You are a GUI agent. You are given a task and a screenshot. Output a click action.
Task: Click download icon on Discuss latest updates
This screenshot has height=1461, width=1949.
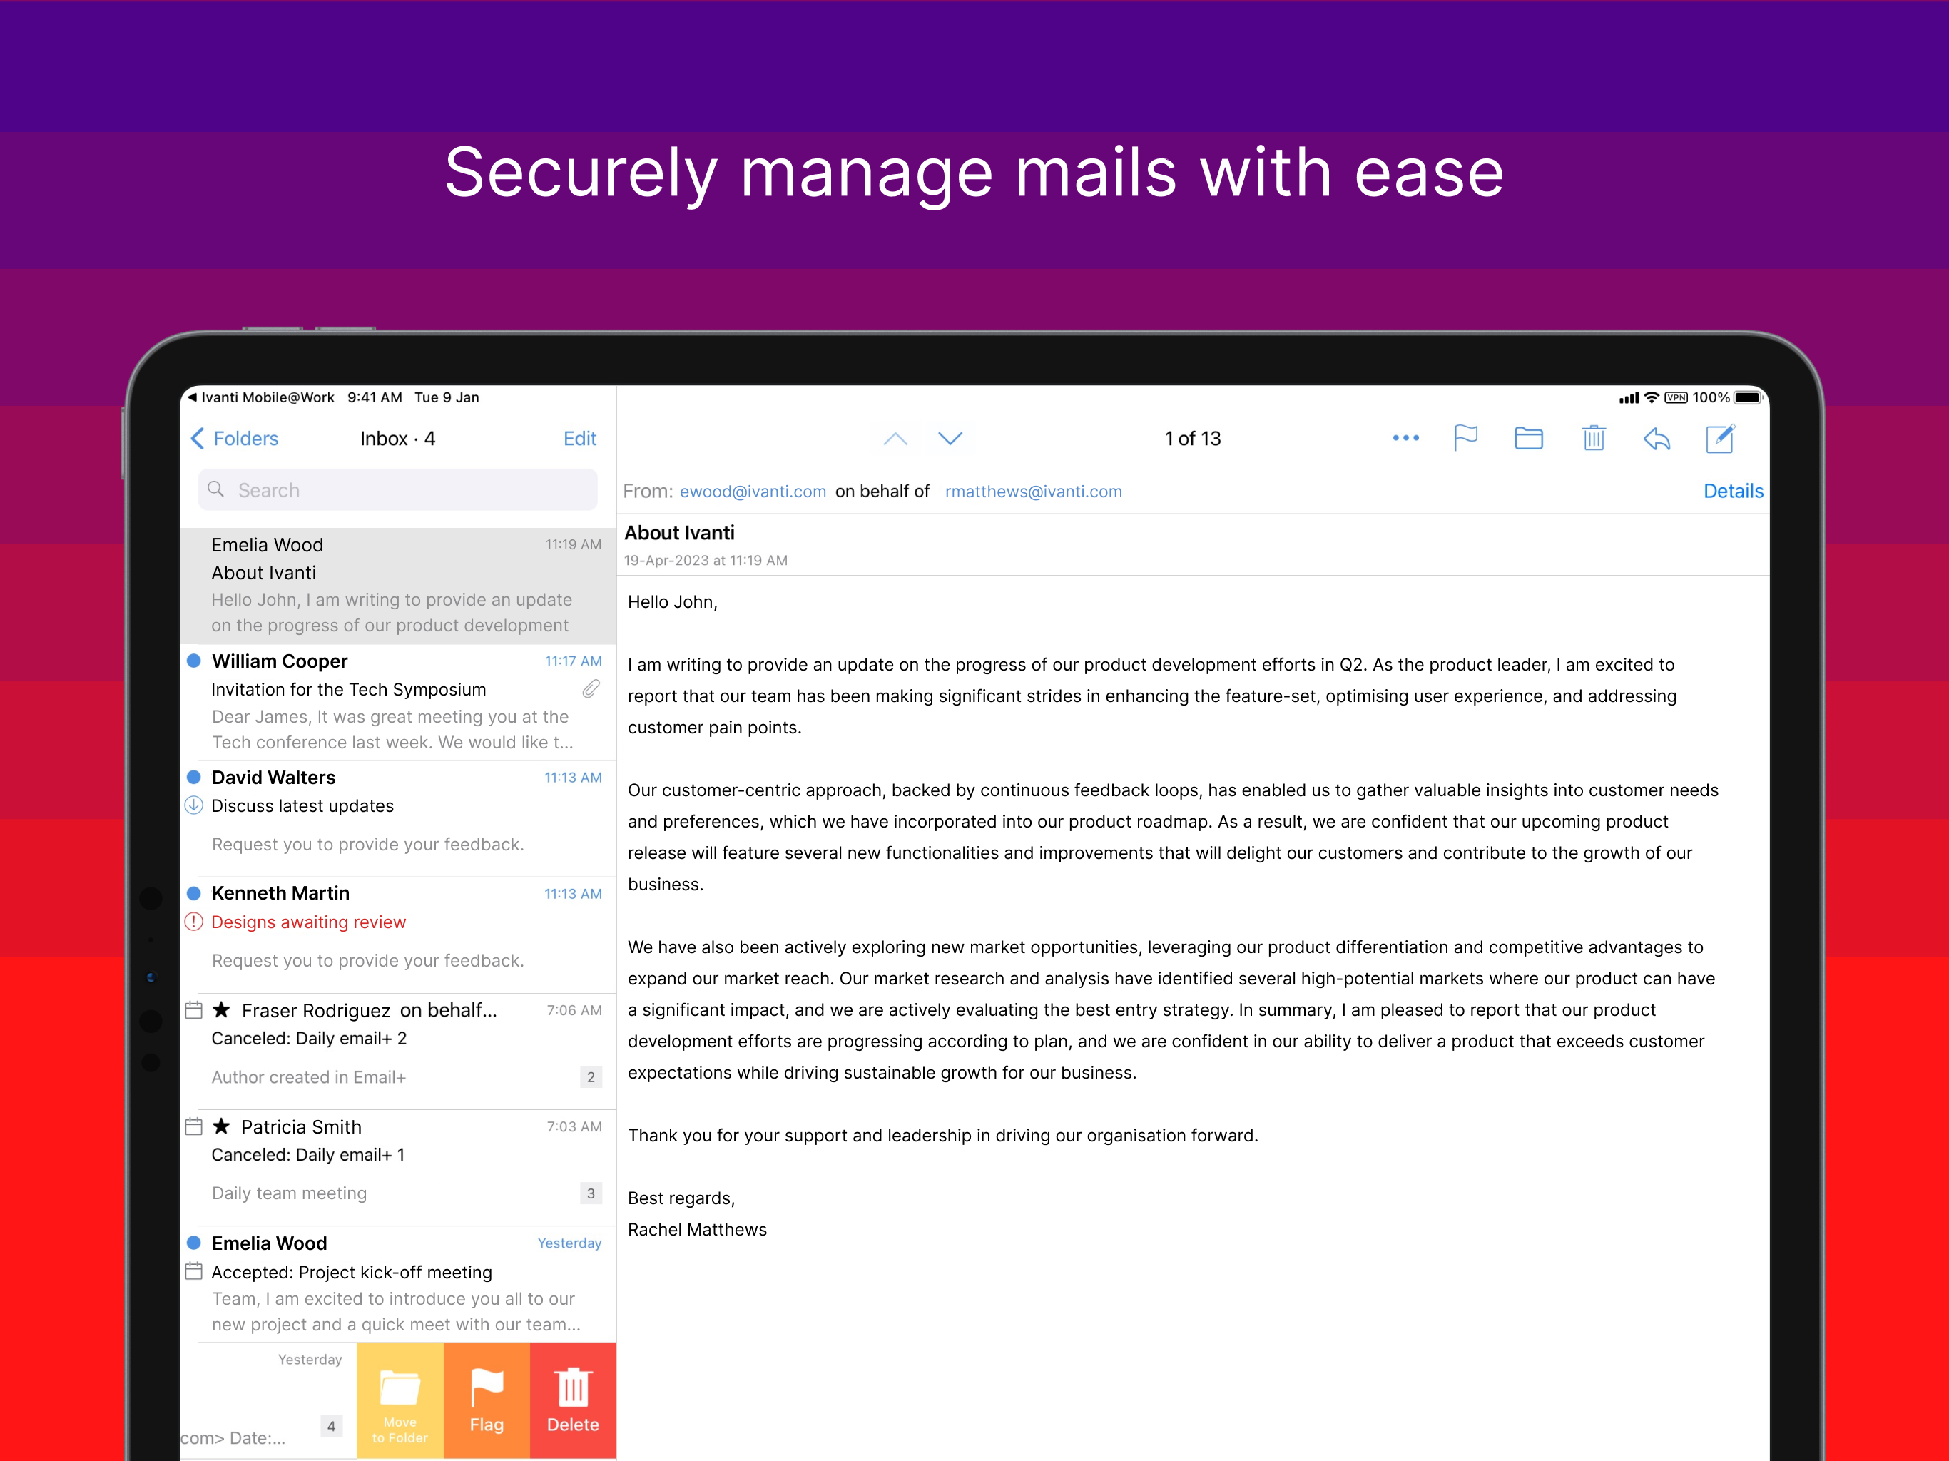pyautogui.click(x=194, y=805)
